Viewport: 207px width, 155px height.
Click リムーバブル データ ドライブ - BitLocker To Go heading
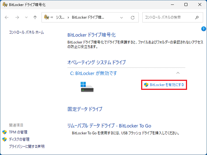(x=109, y=126)
